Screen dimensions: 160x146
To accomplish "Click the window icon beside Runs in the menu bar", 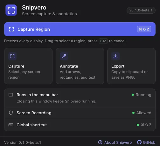I will point(11,95).
